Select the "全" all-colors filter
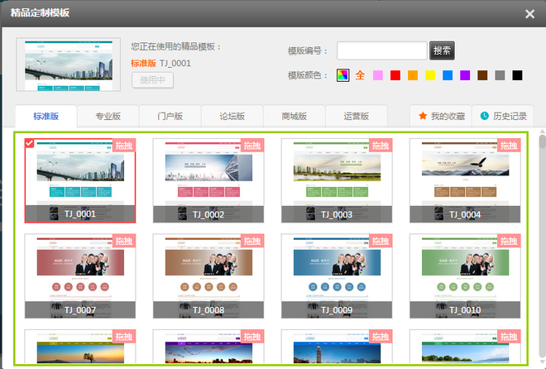The width and height of the screenshot is (546, 369). (x=360, y=75)
